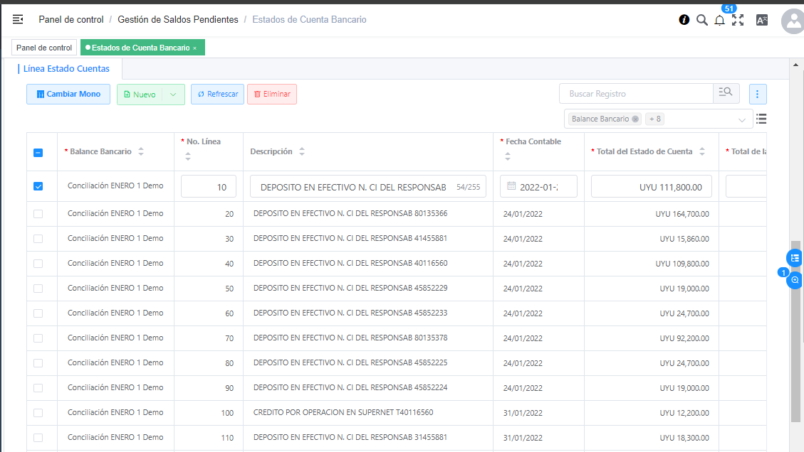Screen dimensions: 804x452
Task: Open the info icon in header
Action: pyautogui.click(x=684, y=20)
